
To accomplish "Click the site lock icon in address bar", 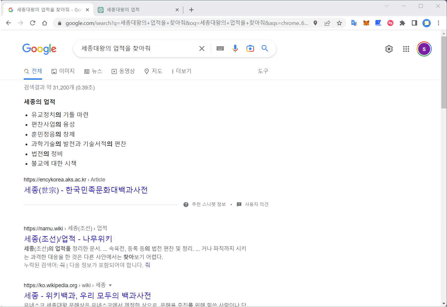I will (59, 23).
